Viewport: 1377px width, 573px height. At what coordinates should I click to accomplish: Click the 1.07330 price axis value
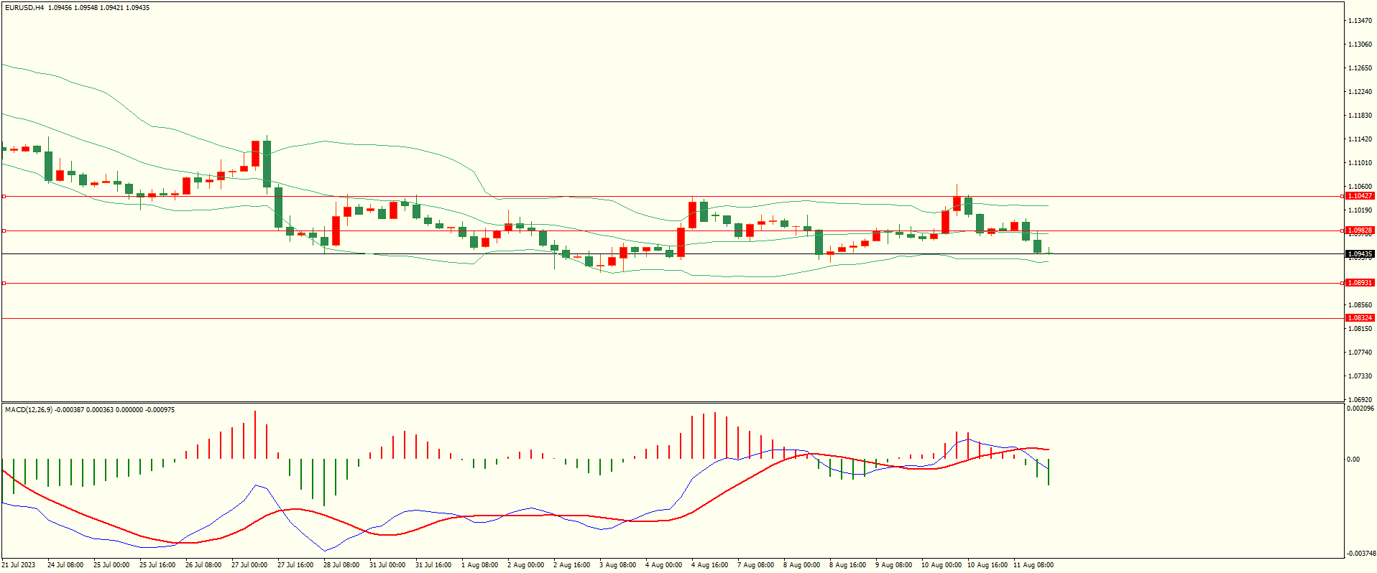click(1360, 376)
